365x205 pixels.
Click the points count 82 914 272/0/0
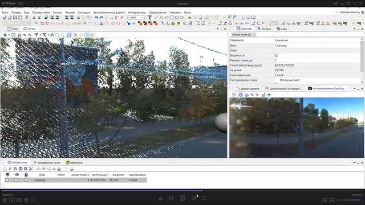pos(284,65)
